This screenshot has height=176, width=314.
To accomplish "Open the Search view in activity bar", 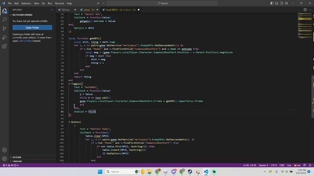I will coord(4,20).
